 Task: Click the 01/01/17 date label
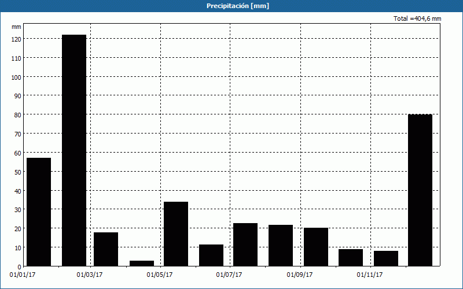pyautogui.click(x=23, y=275)
